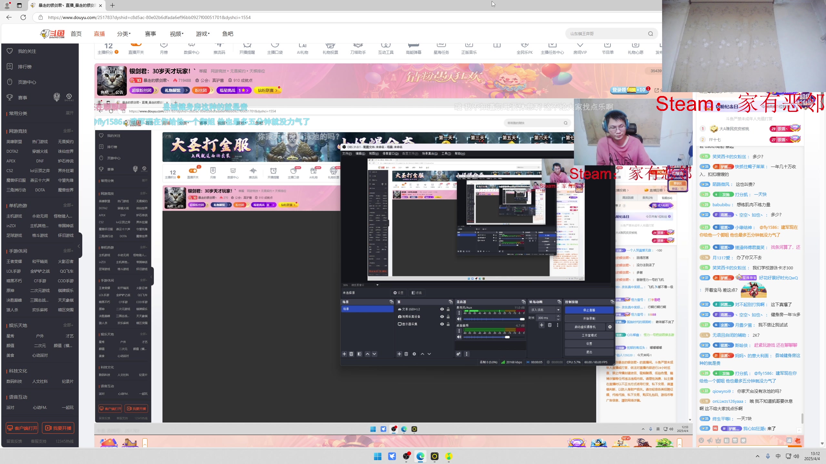This screenshot has height=464, width=826.
Task: Open 星海任务 in the streamer toolbar
Action: [441, 48]
